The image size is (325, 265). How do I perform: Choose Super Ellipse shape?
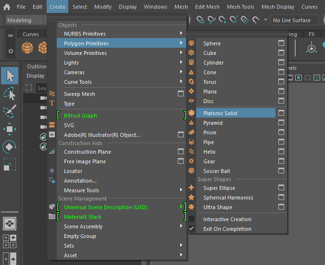click(236, 188)
